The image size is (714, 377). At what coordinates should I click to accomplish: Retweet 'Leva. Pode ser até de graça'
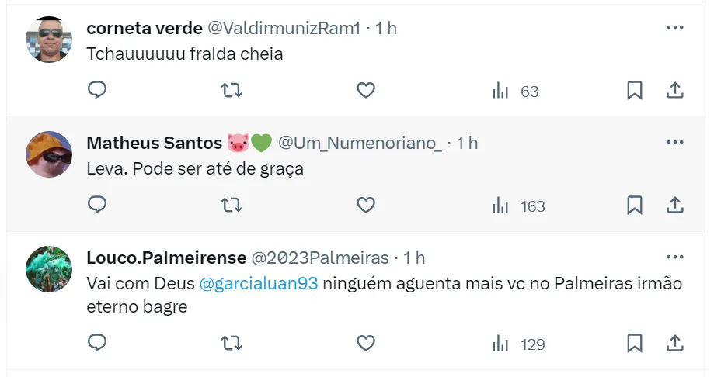[x=232, y=206]
